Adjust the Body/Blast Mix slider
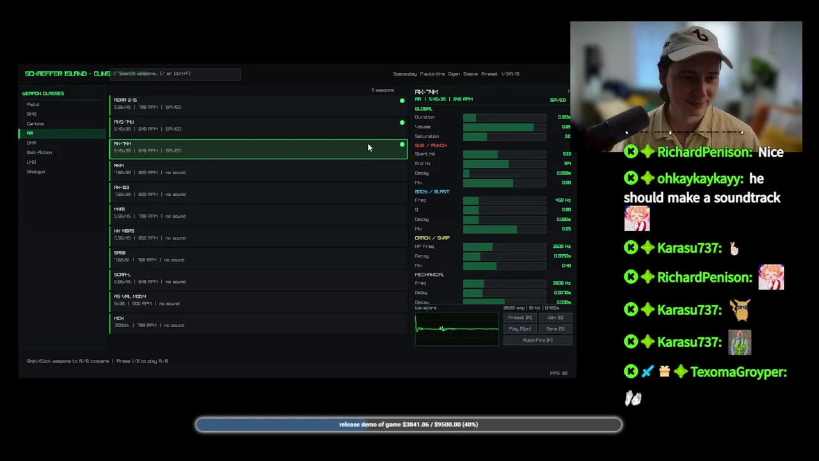The width and height of the screenshot is (819, 461). (x=504, y=229)
